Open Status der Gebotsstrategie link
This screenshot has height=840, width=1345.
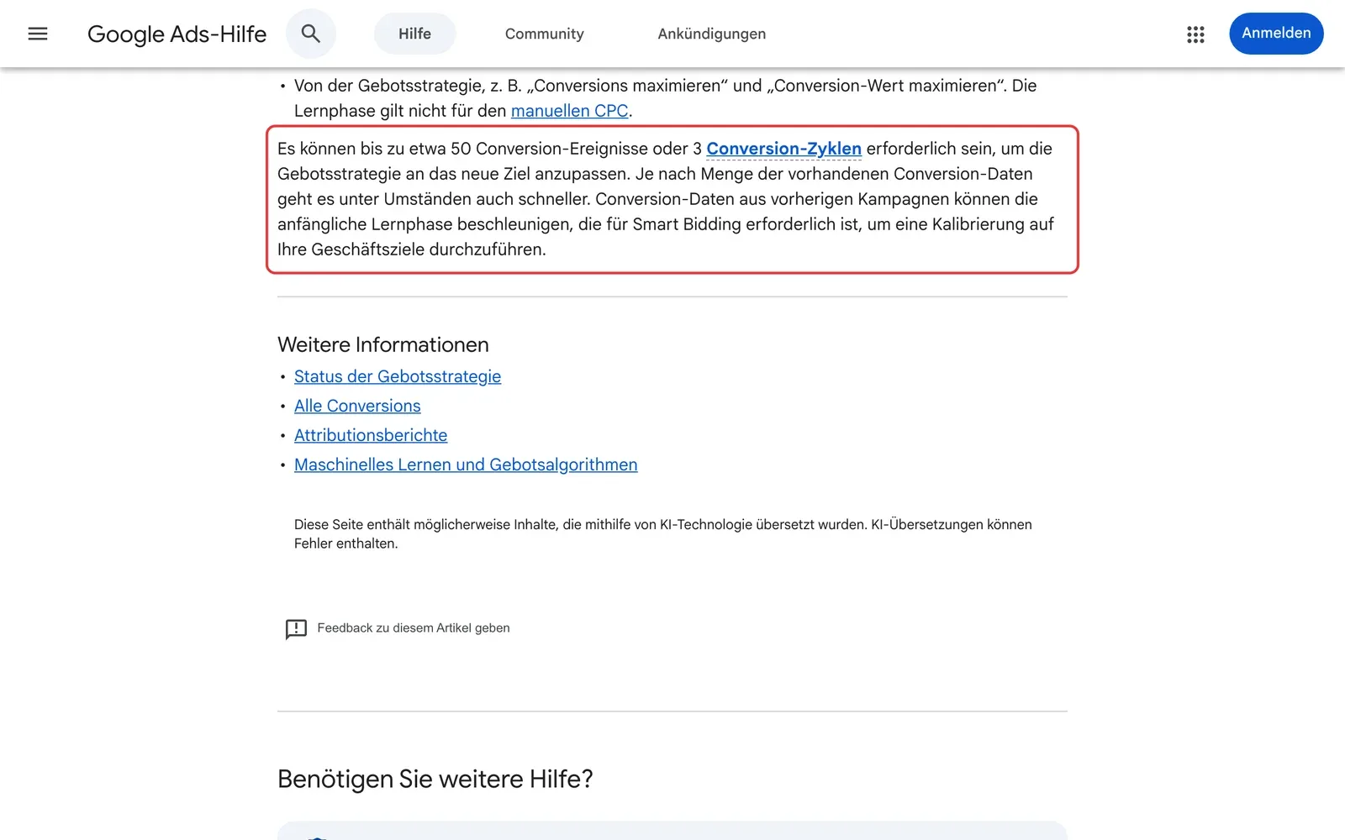398,376
